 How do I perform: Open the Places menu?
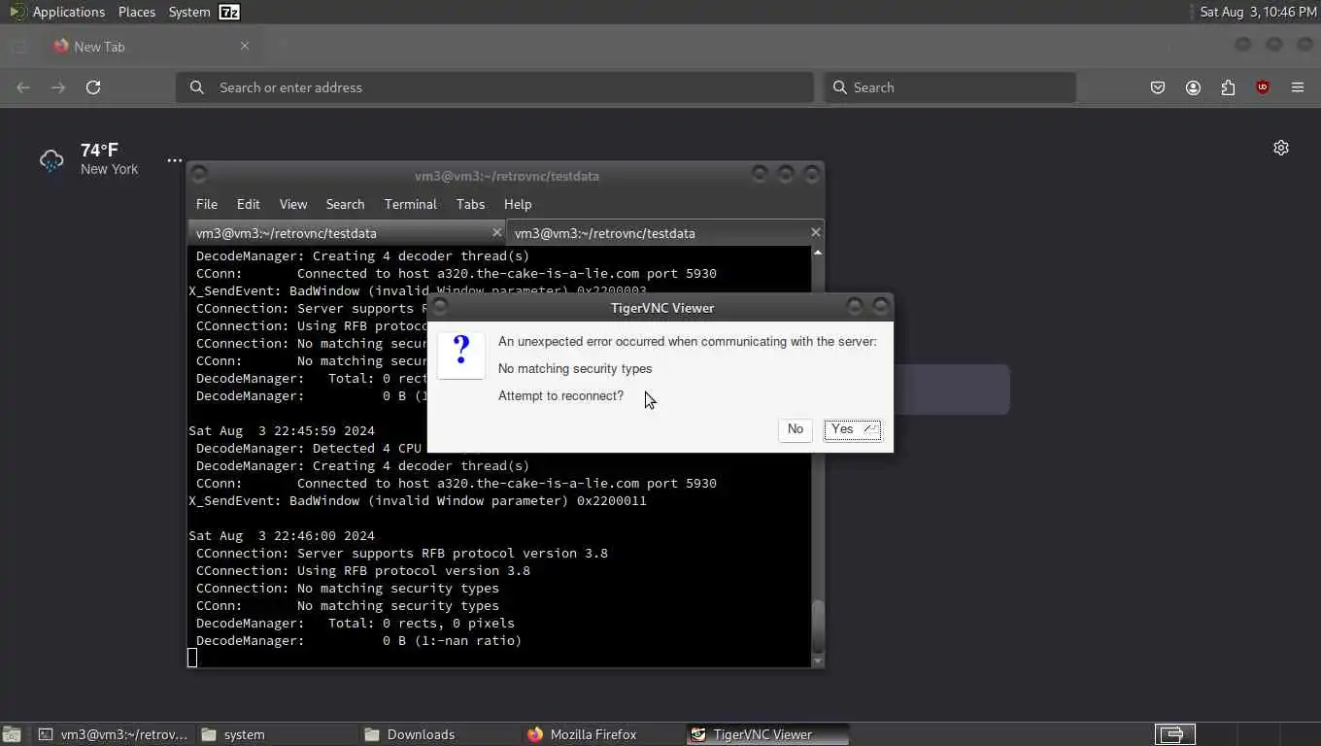137,12
